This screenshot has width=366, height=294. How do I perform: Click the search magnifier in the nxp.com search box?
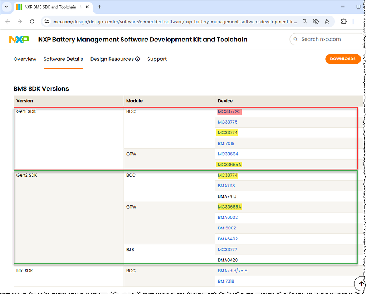pos(295,39)
